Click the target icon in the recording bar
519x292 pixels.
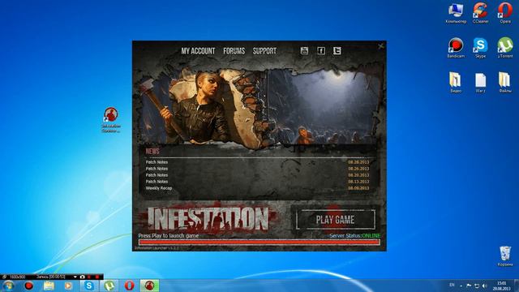pyautogui.click(x=4, y=277)
